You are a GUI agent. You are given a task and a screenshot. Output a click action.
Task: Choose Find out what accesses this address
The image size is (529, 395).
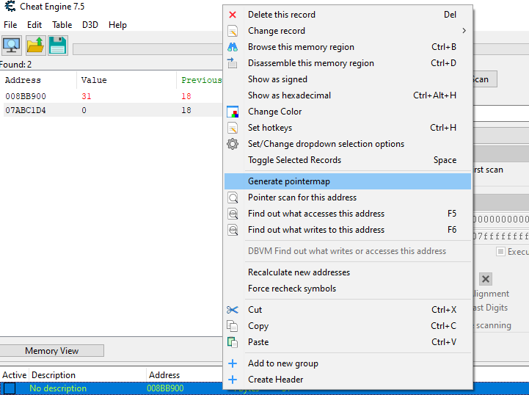(x=348, y=214)
